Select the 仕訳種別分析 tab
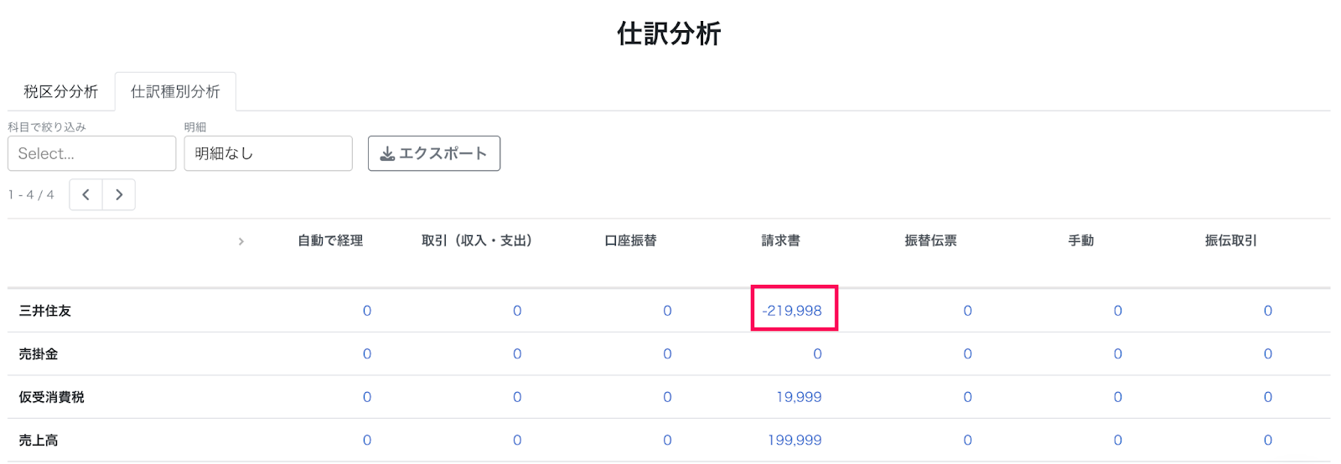This screenshot has height=464, width=1341. click(175, 91)
